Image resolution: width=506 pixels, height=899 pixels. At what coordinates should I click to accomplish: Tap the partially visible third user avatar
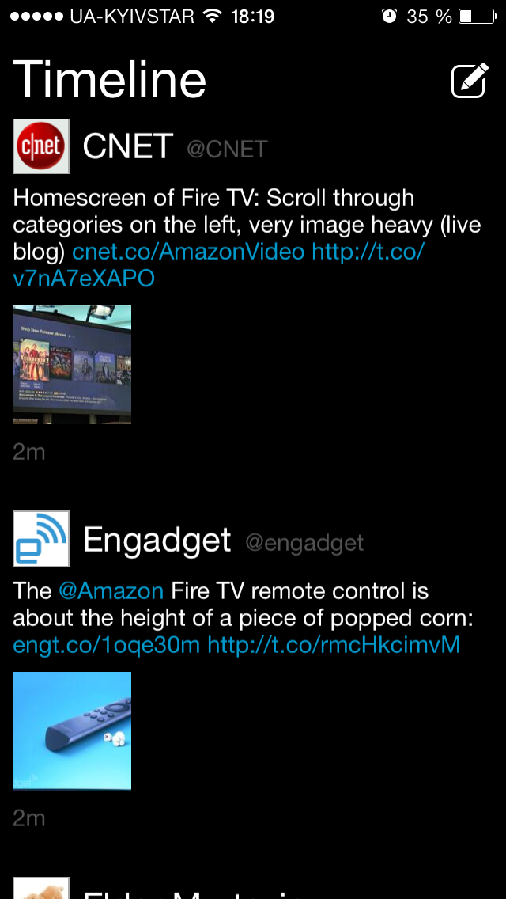click(x=41, y=888)
